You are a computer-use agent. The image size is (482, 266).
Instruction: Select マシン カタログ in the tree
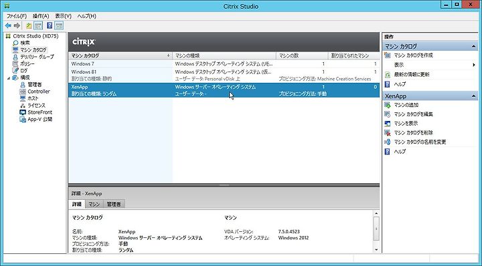[33, 49]
